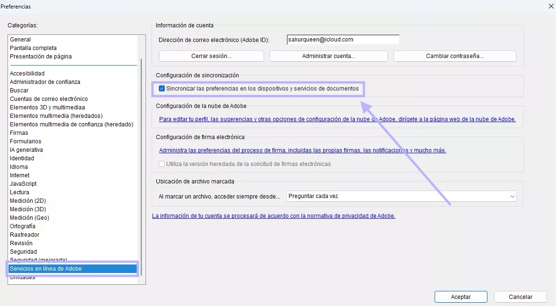The image size is (556, 306).
Task: Select Servicios en línea de Adobe
Action: click(72, 269)
